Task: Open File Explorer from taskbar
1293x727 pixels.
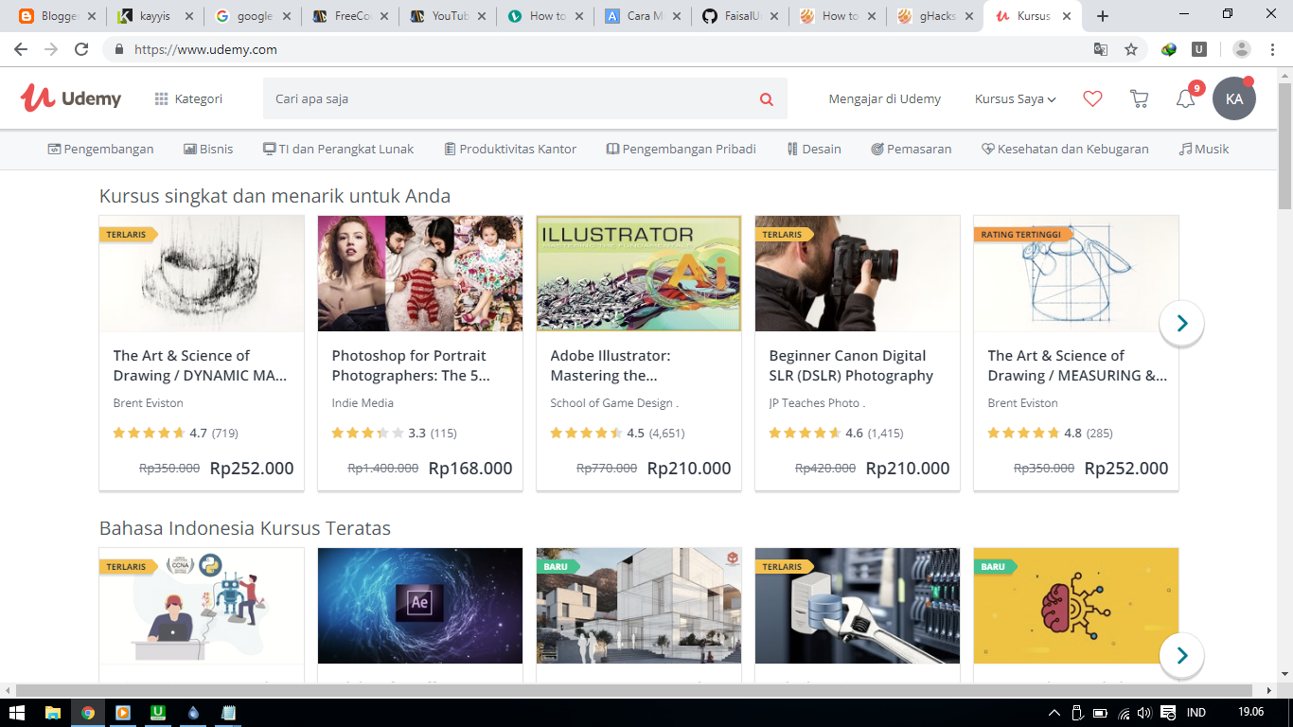Action: coord(53,713)
